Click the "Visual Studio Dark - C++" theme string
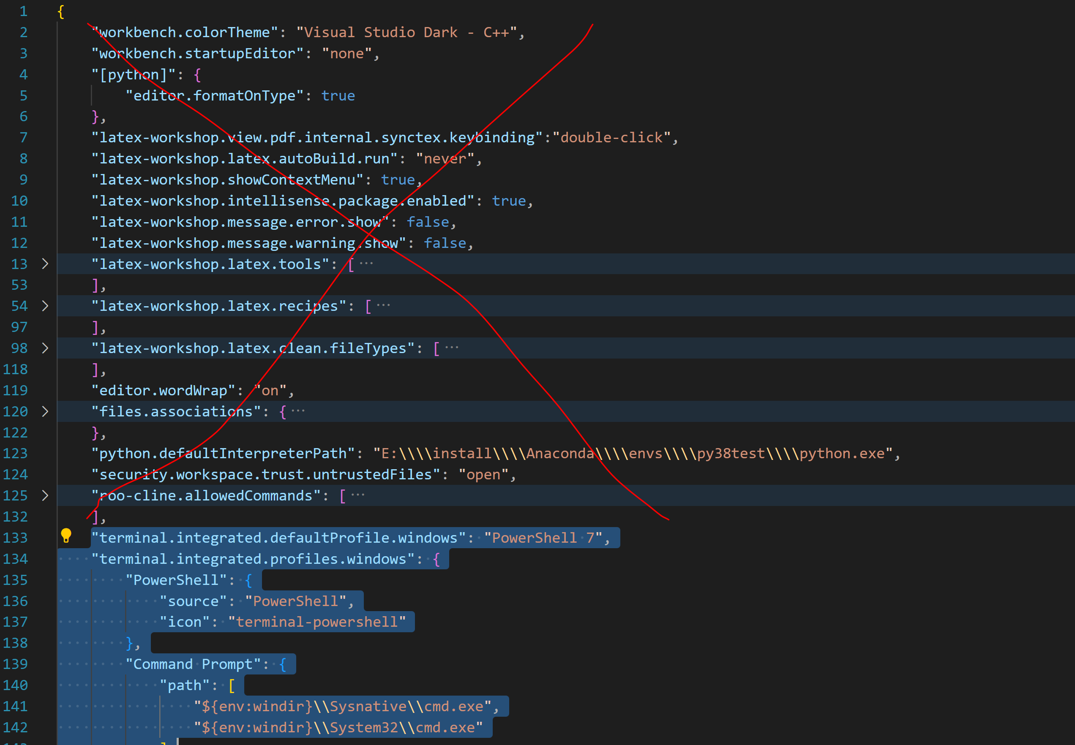1075x745 pixels. 406,33
